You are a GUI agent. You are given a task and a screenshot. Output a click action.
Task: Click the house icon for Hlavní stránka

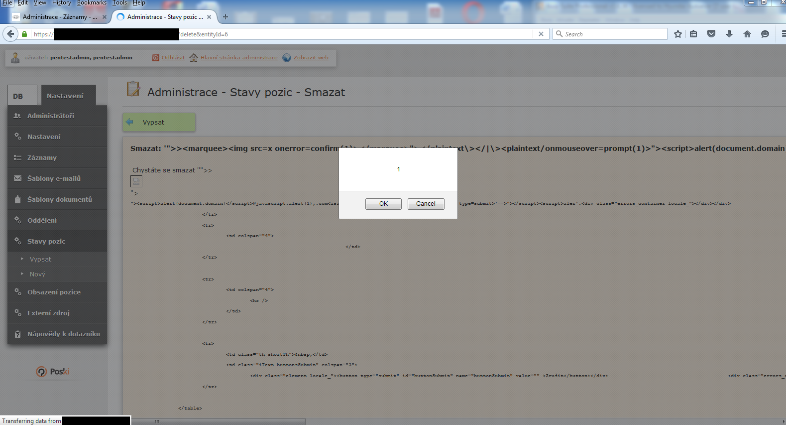tap(194, 57)
